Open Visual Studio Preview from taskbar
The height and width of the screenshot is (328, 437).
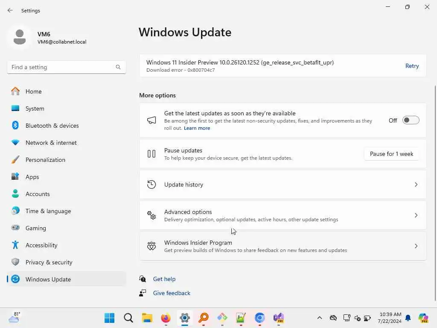point(278,318)
